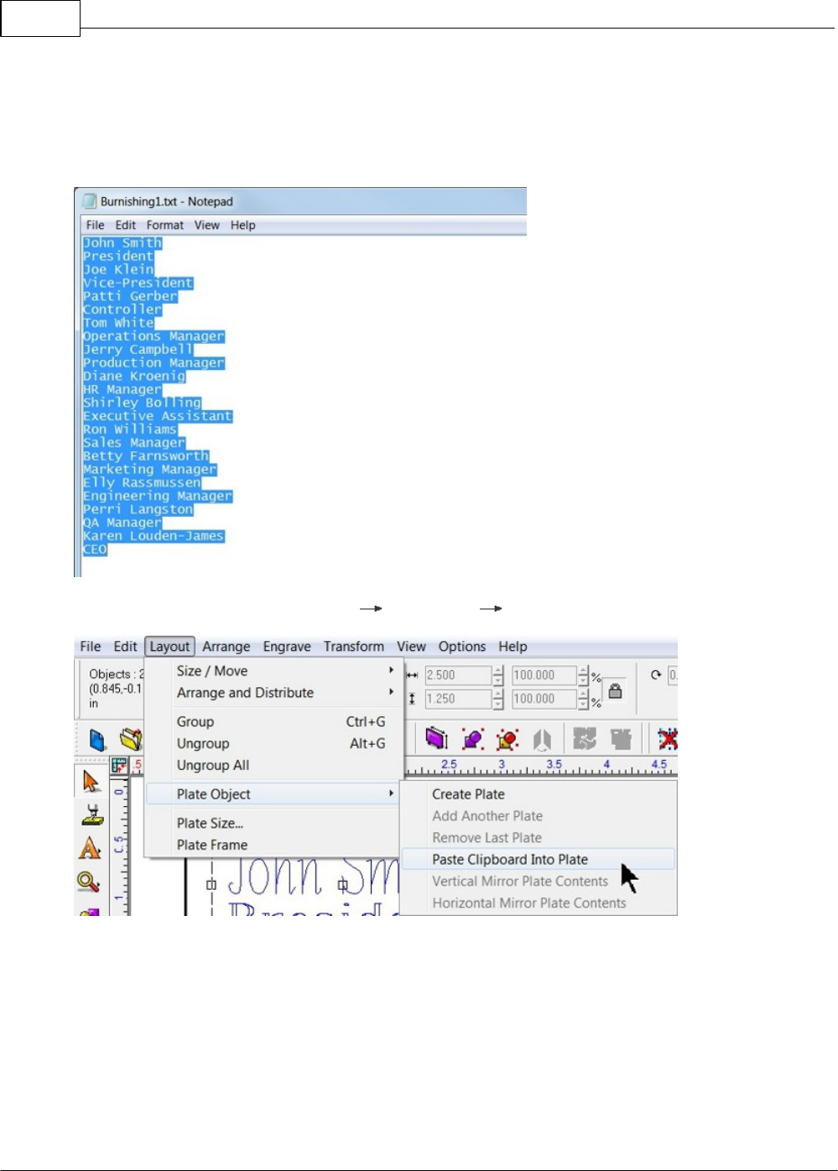Viewport: 838px width, 1171px height.
Task: Choose Group from Layout menu
Action: tap(272, 721)
